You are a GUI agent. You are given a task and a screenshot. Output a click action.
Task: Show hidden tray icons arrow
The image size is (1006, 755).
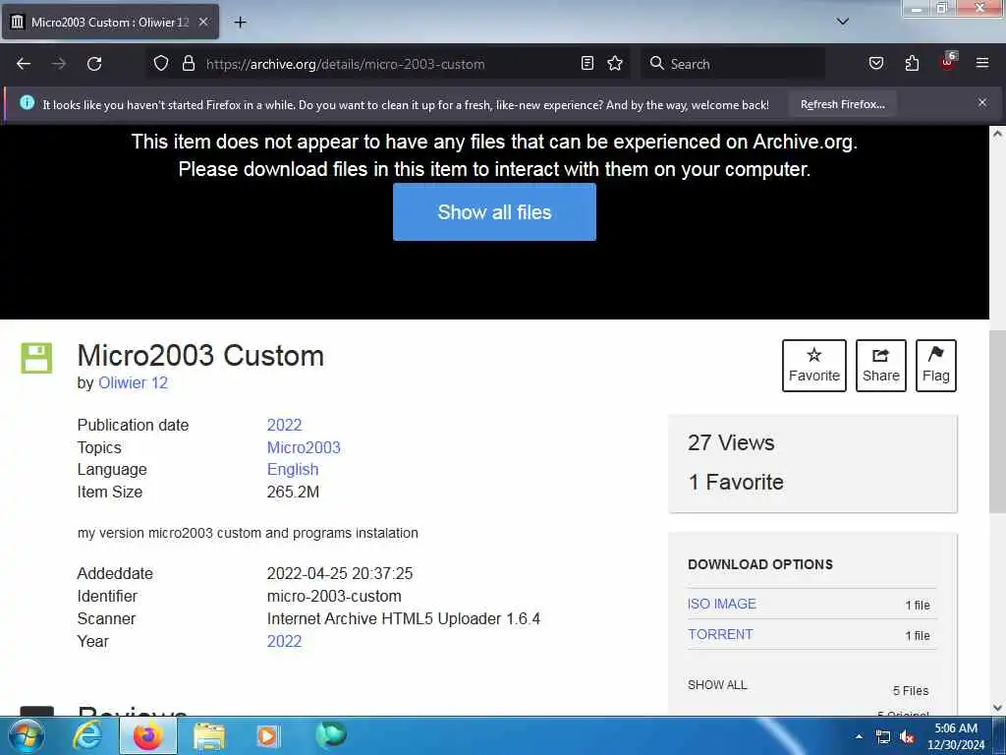point(859,736)
